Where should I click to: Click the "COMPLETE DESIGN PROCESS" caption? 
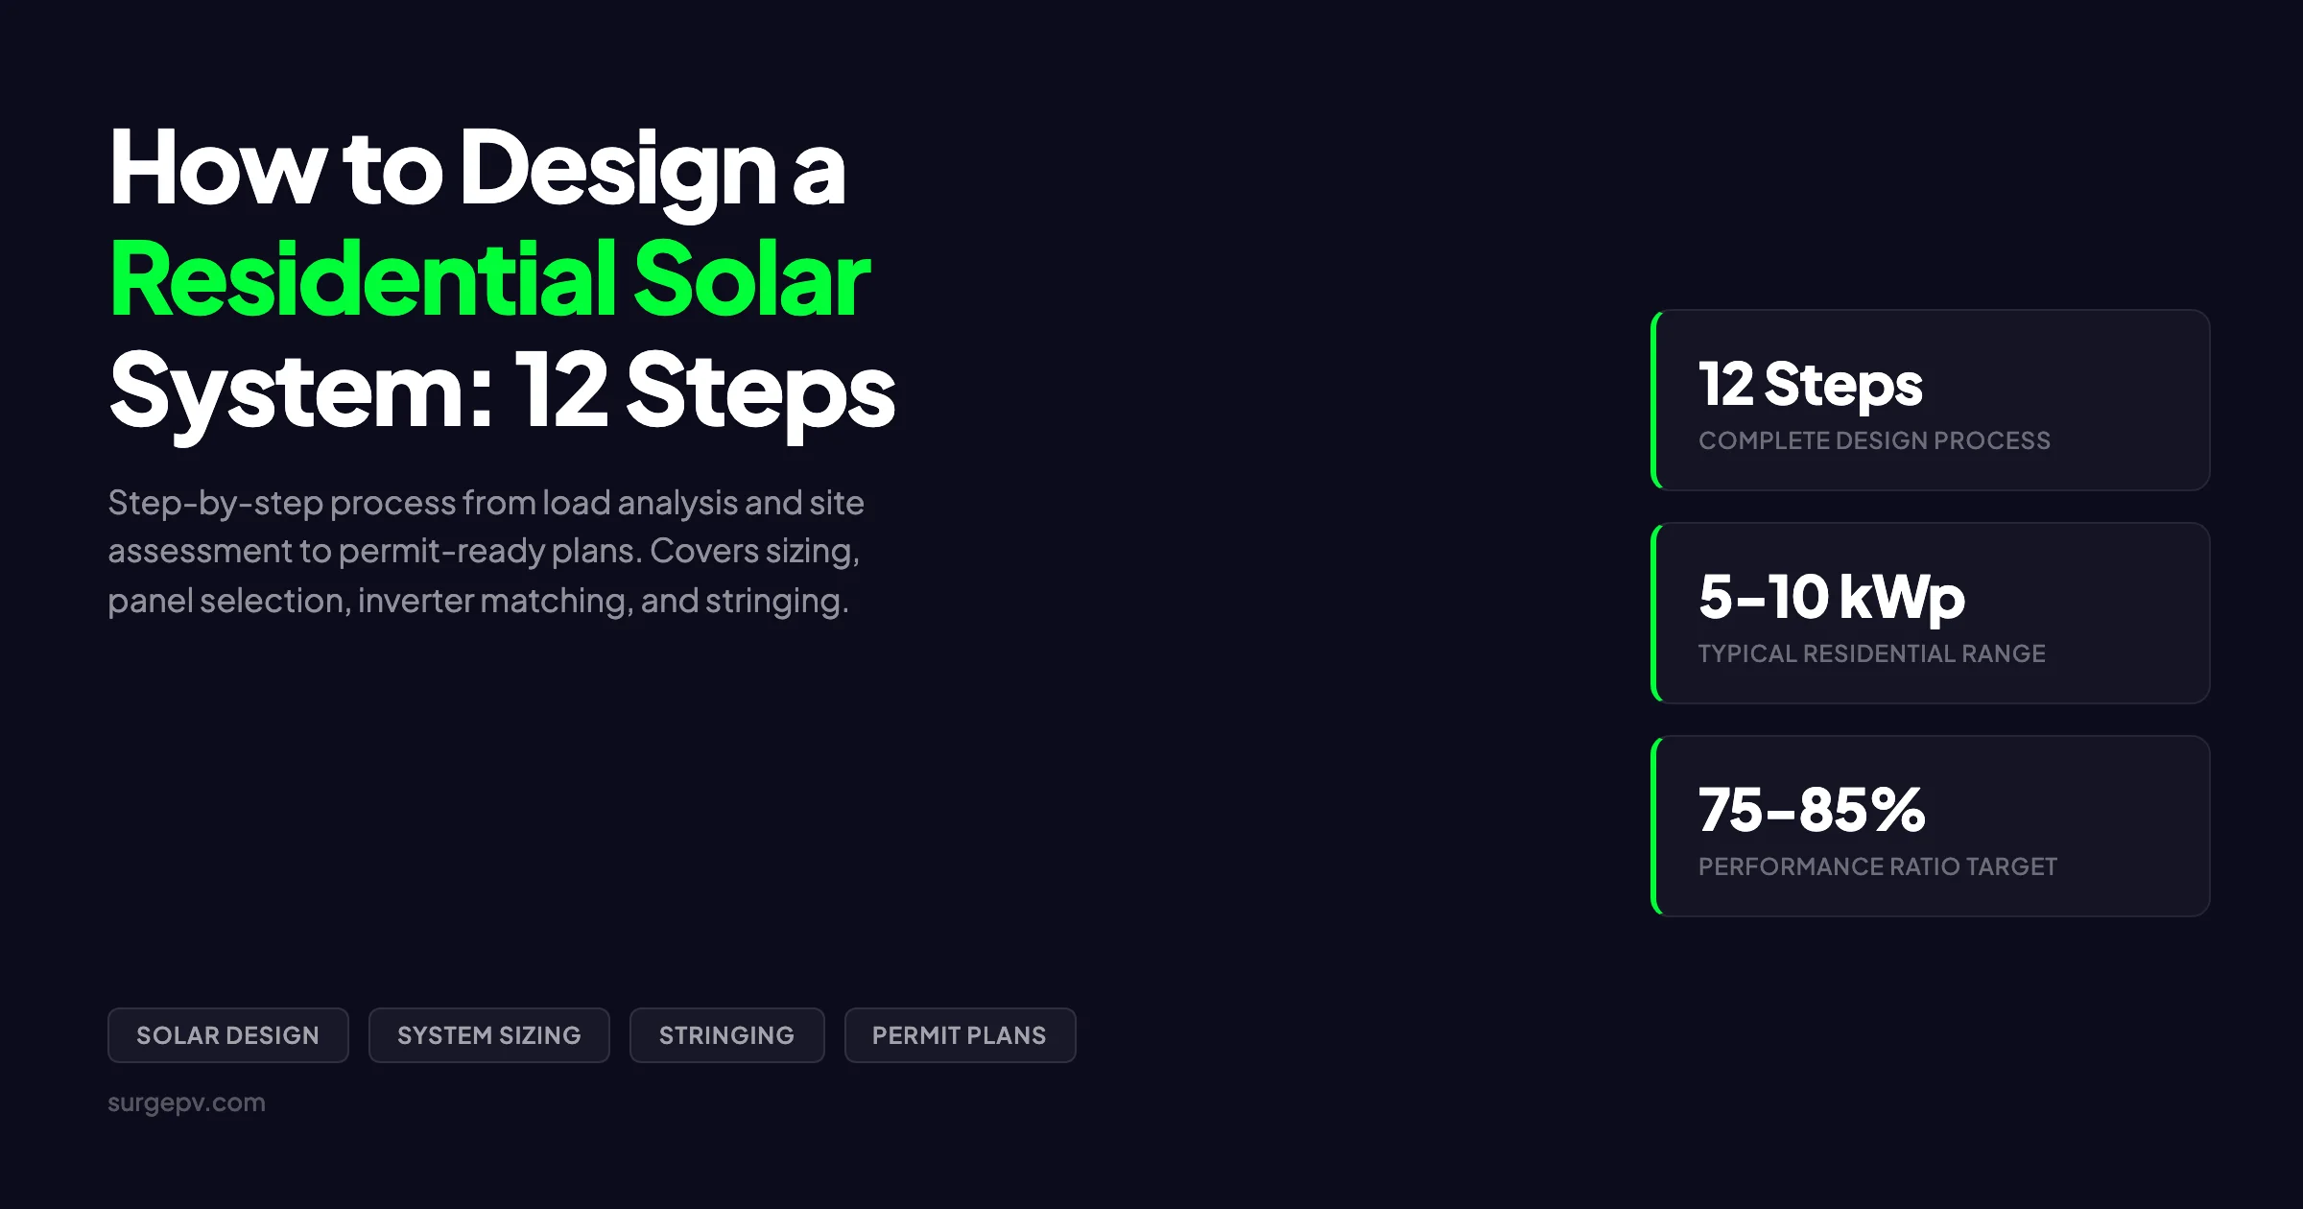[x=1874, y=440]
